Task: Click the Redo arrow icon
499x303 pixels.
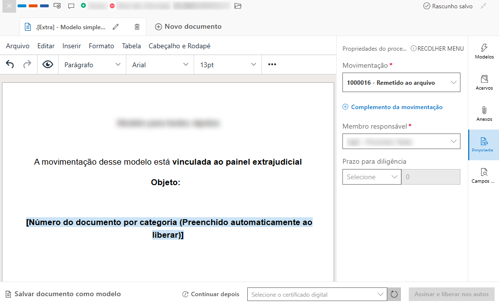Action: [26, 64]
